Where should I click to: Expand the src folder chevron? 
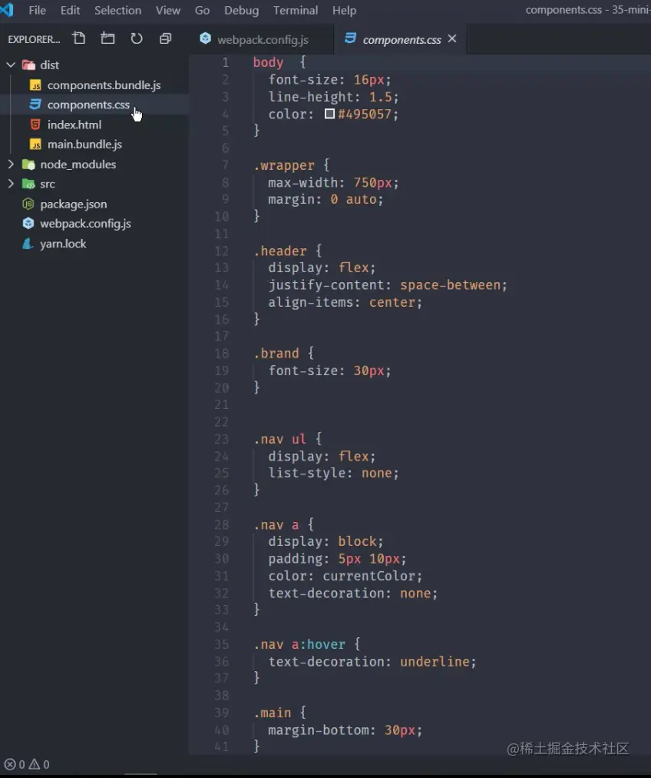pos(11,184)
